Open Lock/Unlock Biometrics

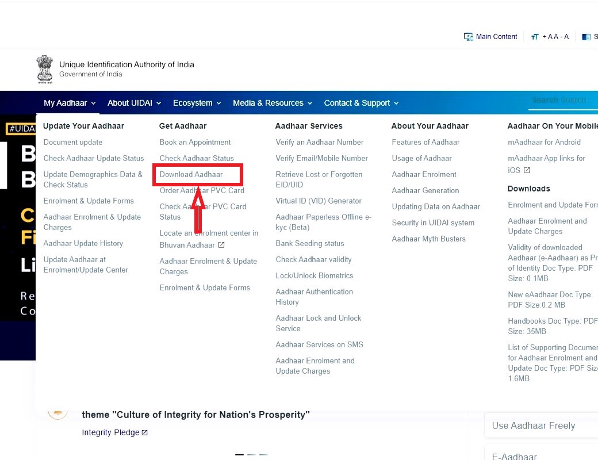coord(315,275)
